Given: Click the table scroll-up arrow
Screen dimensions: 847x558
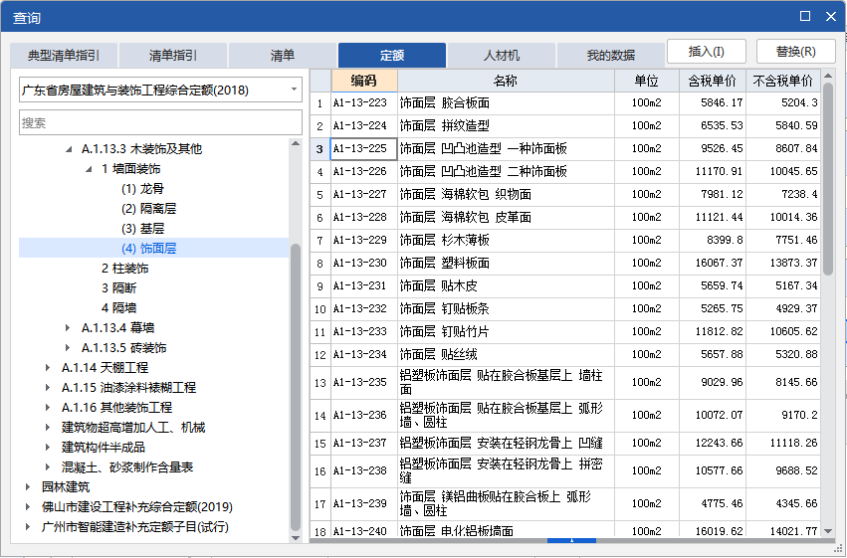Looking at the screenshot, I should click(x=828, y=76).
